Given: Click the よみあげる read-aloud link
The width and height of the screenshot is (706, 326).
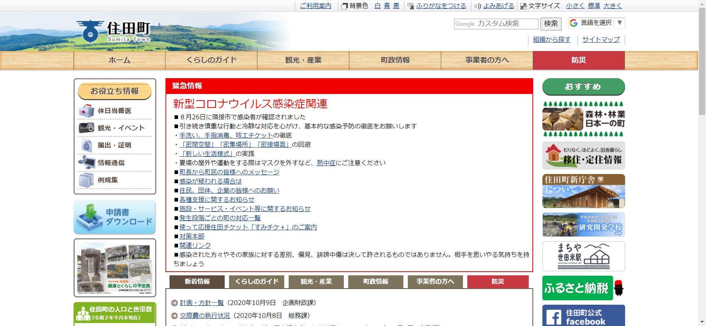Looking at the screenshot, I should (x=499, y=6).
